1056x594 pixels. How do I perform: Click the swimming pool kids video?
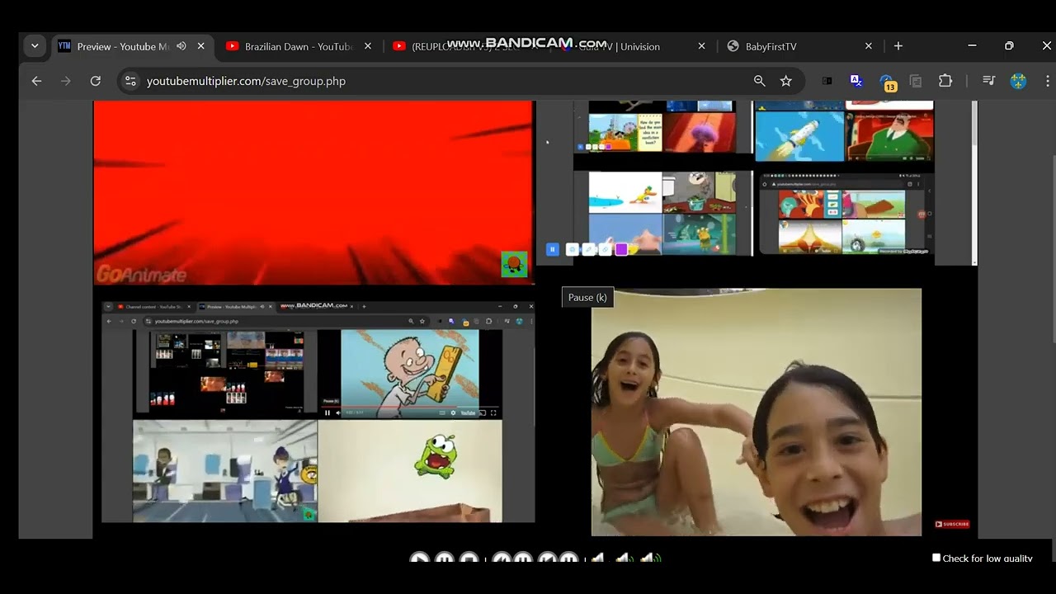tap(757, 412)
